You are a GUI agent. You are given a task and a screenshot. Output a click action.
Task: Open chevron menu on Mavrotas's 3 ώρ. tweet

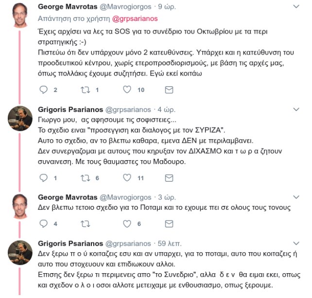pyautogui.click(x=296, y=197)
